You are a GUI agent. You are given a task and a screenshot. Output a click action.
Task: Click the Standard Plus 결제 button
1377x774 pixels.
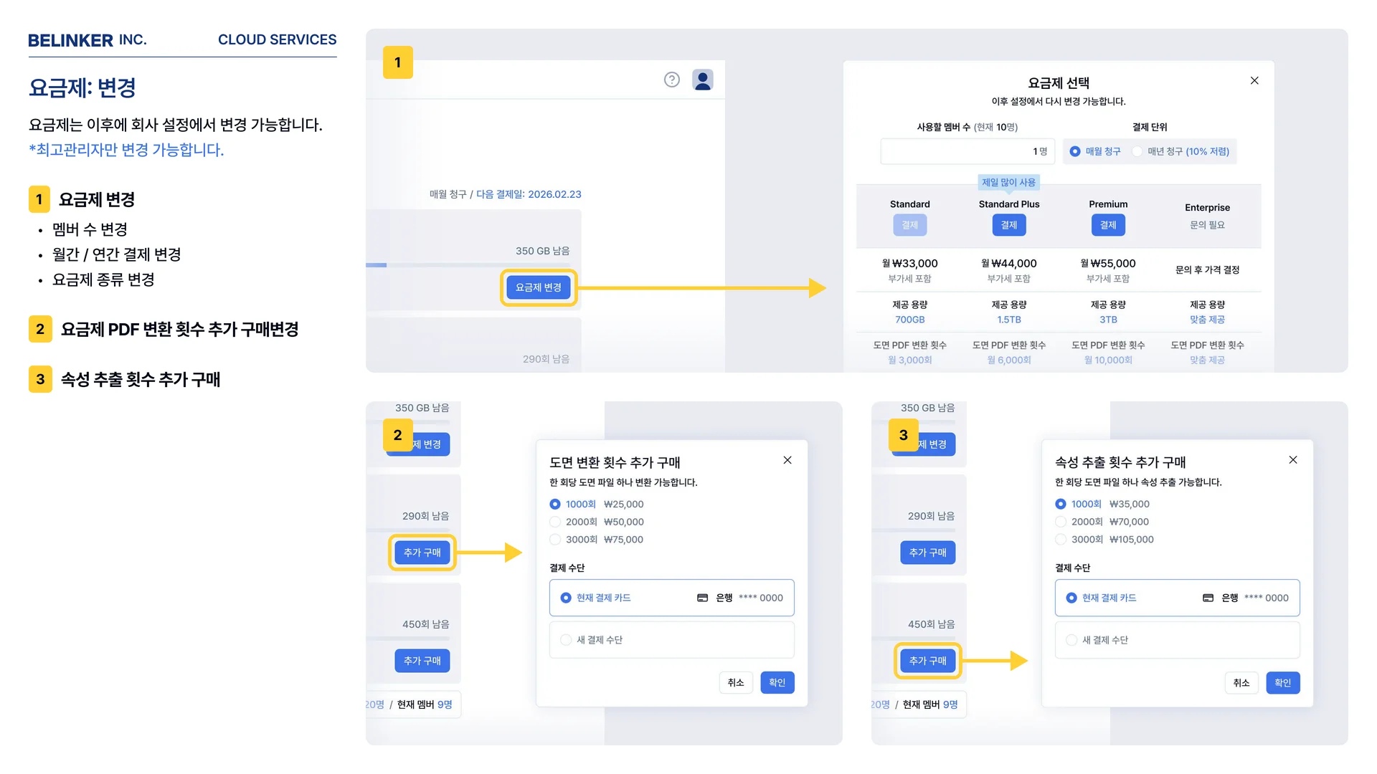(x=1009, y=225)
